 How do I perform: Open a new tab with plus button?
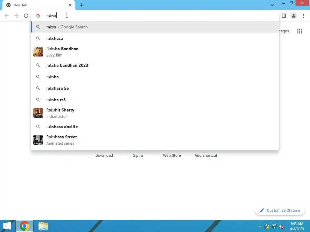82,5
